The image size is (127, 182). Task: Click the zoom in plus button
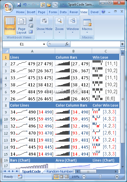117,177
